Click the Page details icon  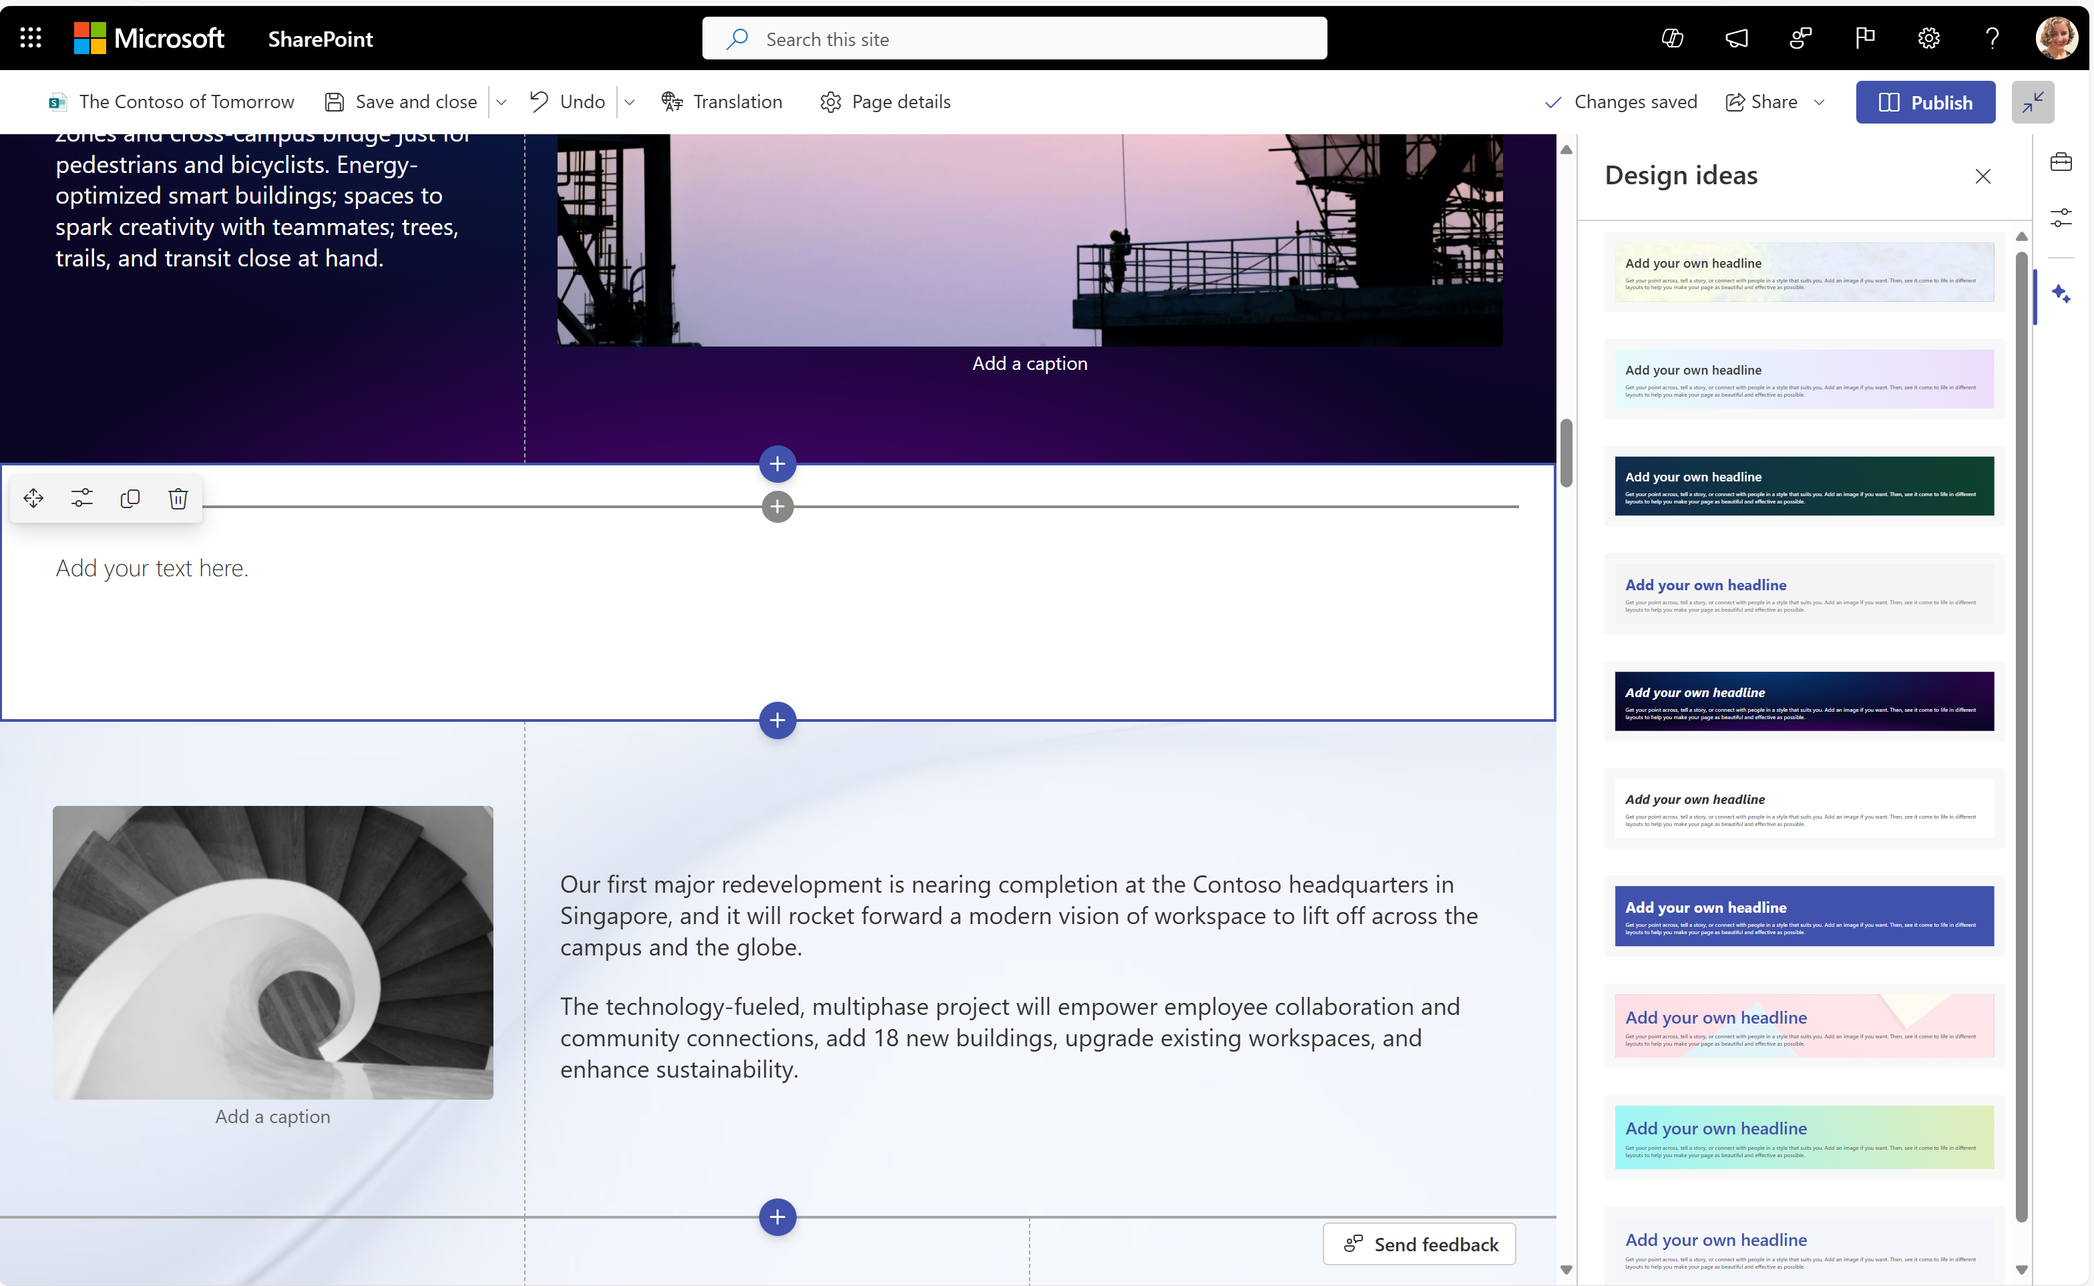pos(831,101)
